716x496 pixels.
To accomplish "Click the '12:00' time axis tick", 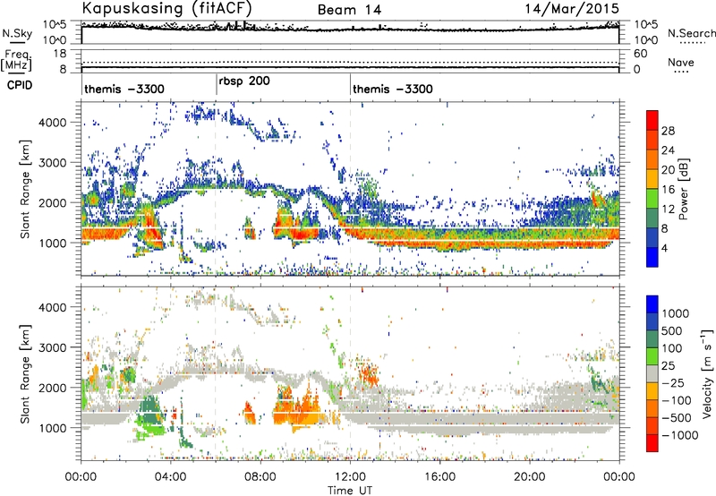I will (350, 477).
